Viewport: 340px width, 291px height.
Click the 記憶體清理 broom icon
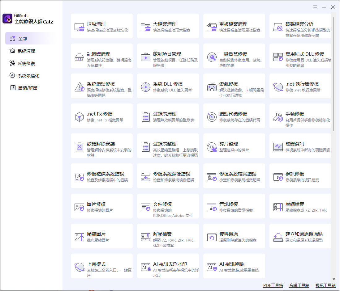pyautogui.click(x=80, y=57)
